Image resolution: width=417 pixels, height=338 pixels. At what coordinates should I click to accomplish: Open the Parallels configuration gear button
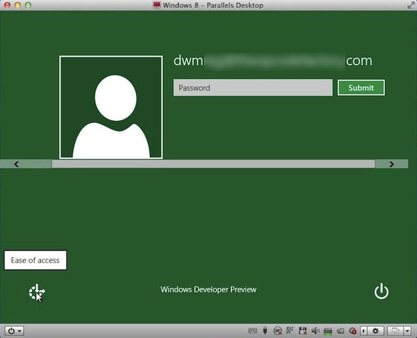coord(375,331)
